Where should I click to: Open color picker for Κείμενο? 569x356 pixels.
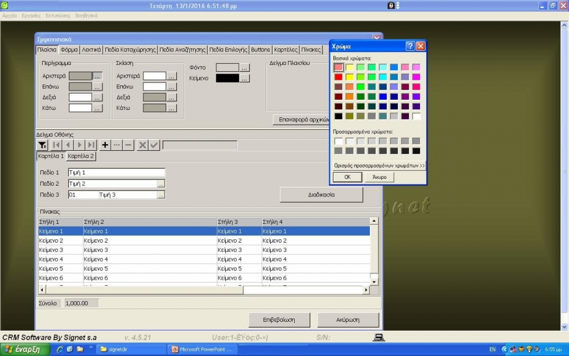point(245,78)
